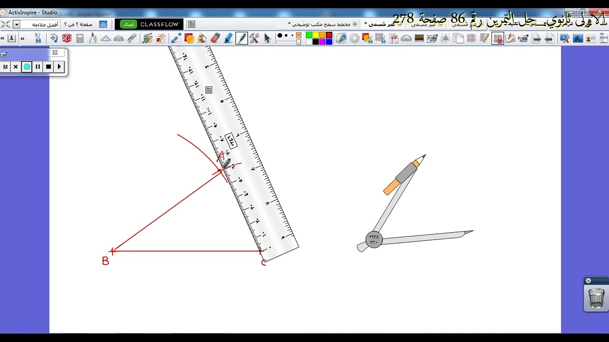Open the handwriting recognition icon
This screenshot has height=342, width=609.
[578, 38]
